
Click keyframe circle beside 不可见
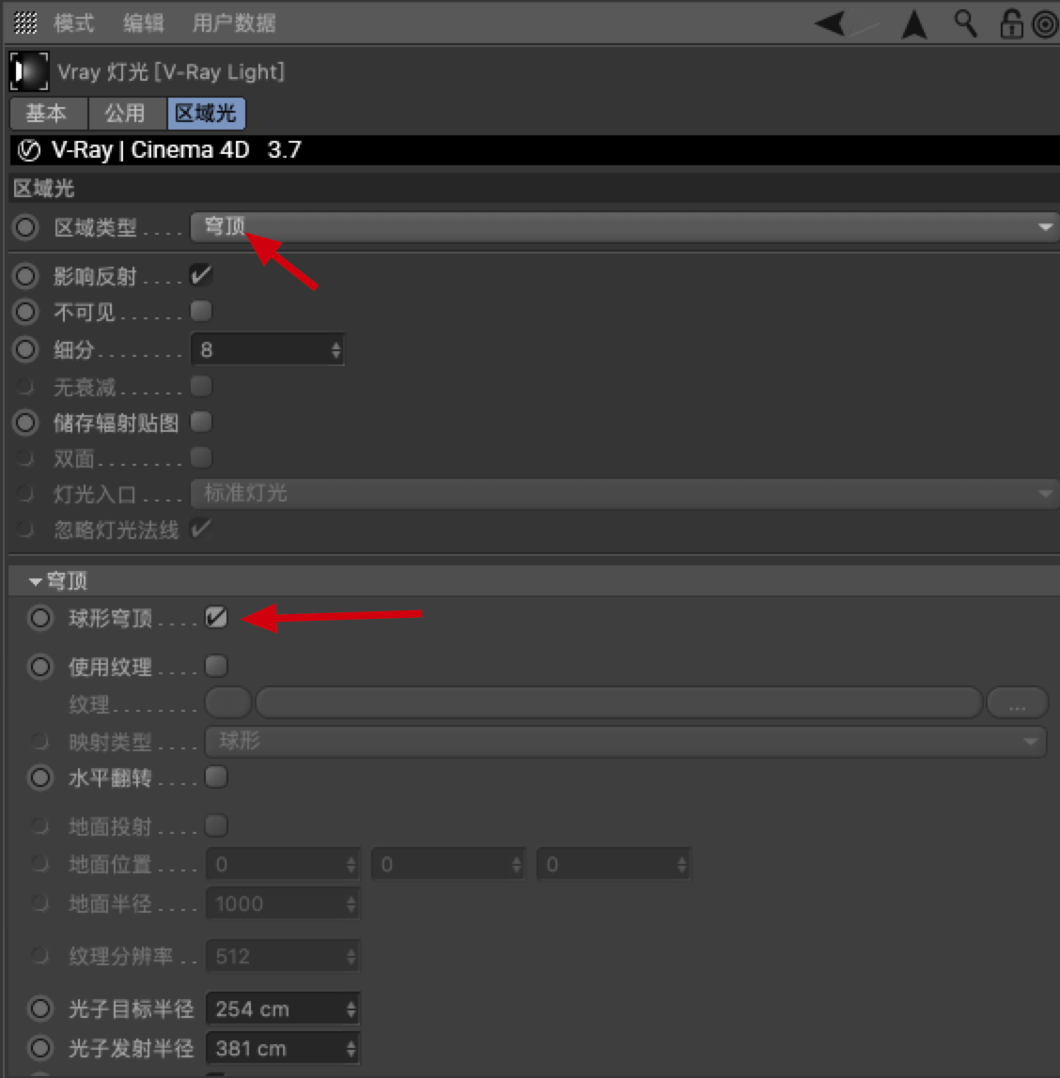click(x=25, y=312)
